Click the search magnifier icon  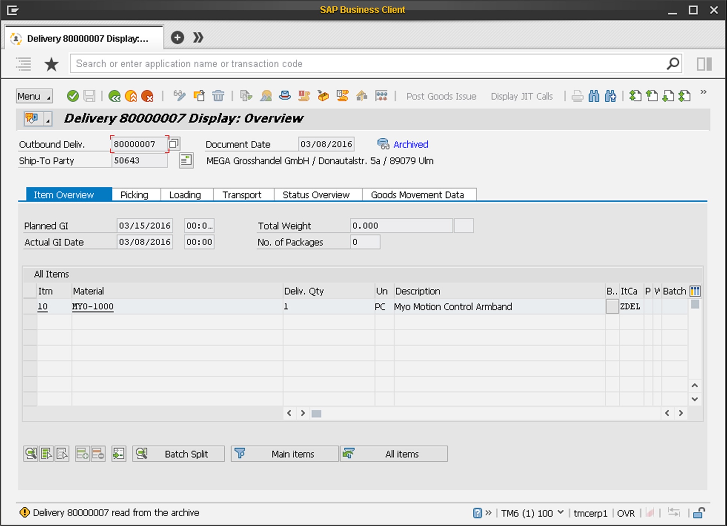(673, 64)
